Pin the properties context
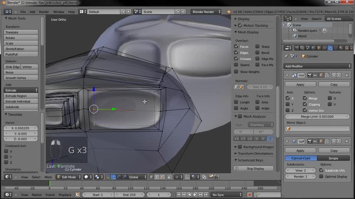Viewport: 355px width, 199px height. coord(286,56)
